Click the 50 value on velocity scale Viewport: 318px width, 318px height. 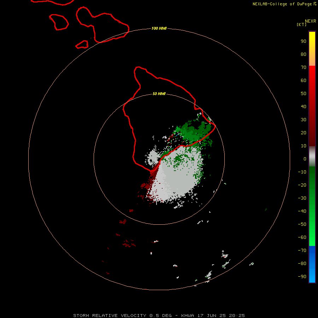(304, 94)
